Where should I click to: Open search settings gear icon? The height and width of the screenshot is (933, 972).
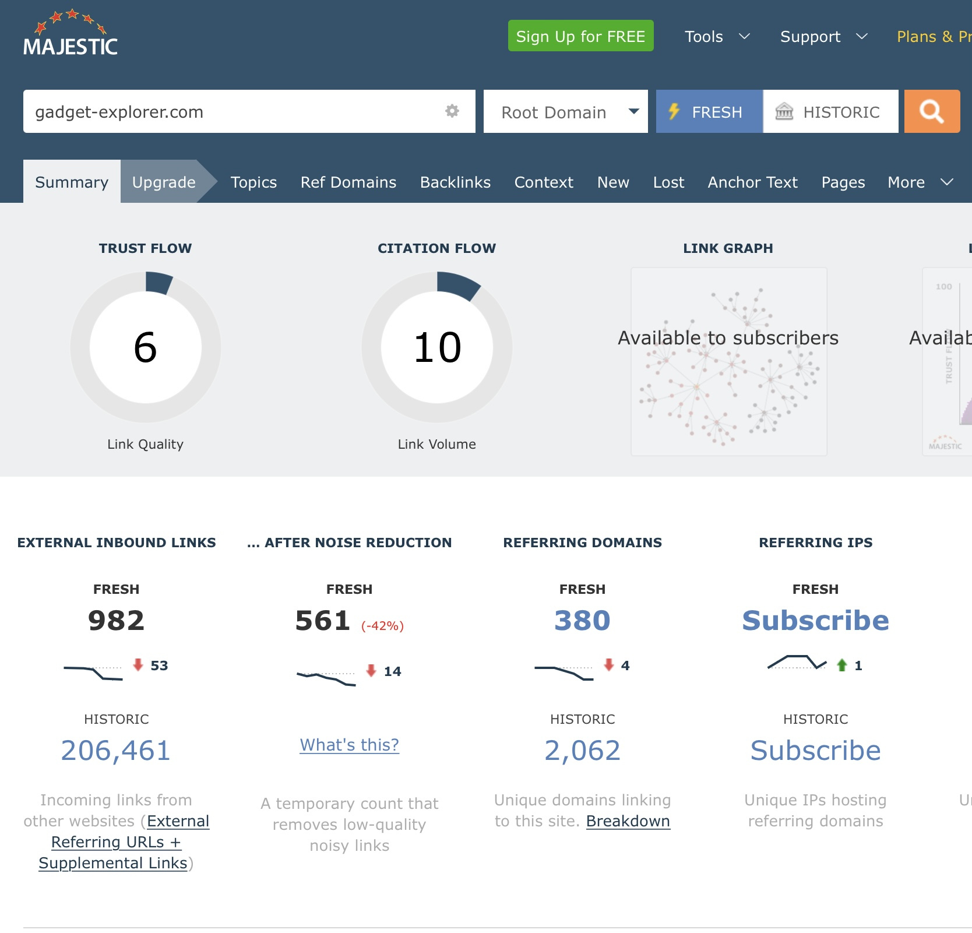tap(452, 111)
